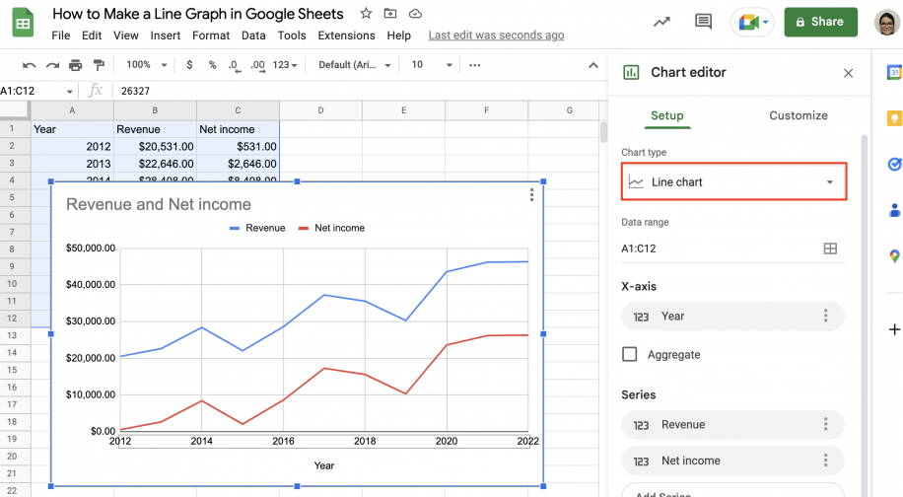903x497 pixels.
Task: Open comment history
Action: [703, 22]
